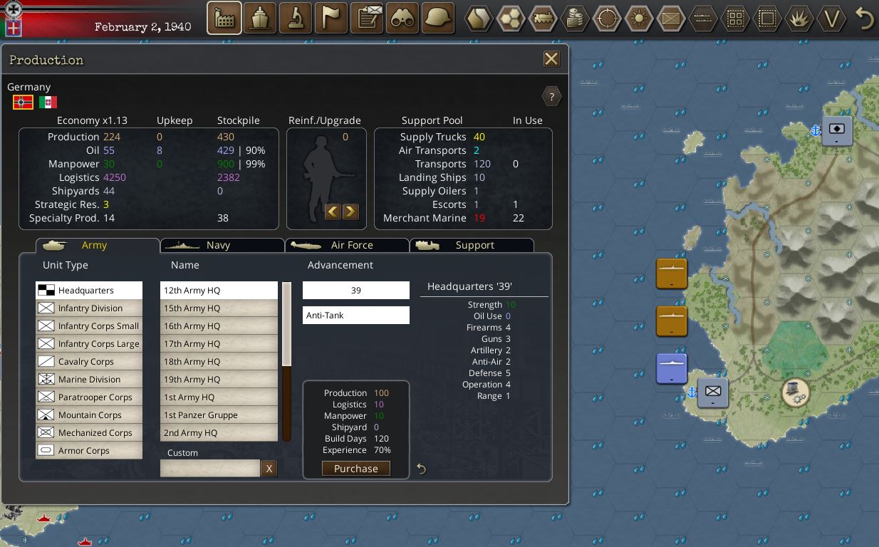
Task: Select Infantry Corps Small unit type
Action: coord(89,326)
